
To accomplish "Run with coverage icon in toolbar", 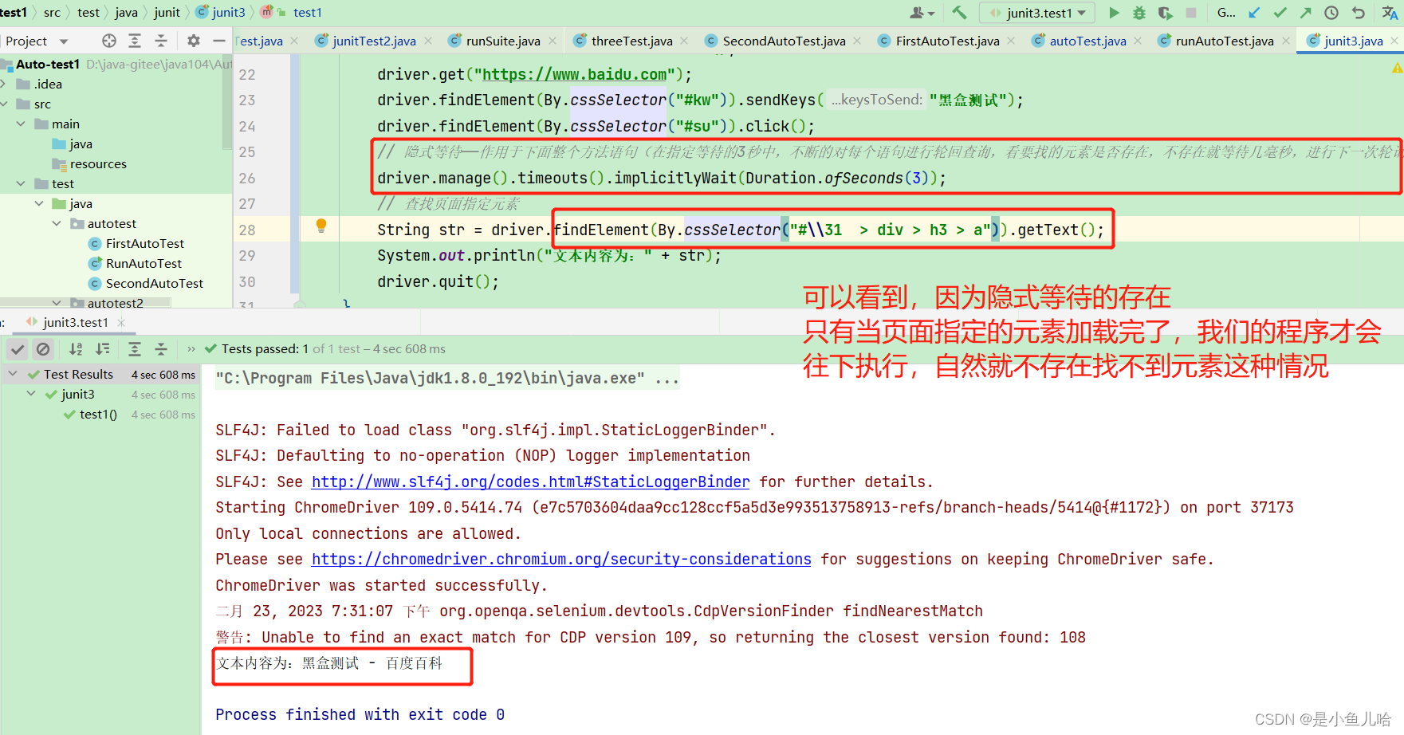I will [1165, 13].
